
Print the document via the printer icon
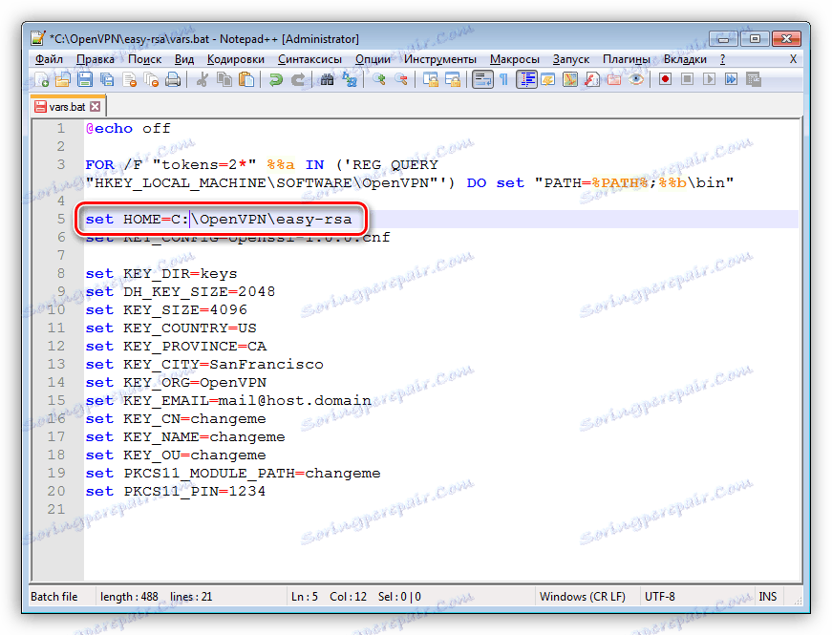pos(173,80)
